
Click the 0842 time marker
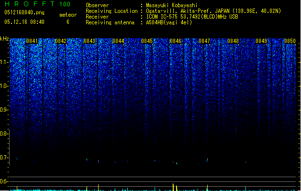point(61,41)
